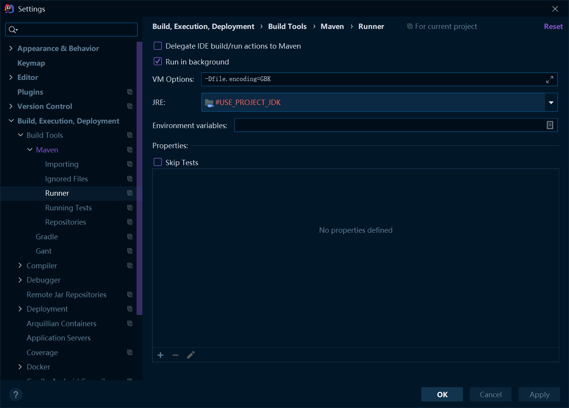Screen dimensions: 569x408
Task: Expand the Version Control section
Action: click(x=11, y=106)
